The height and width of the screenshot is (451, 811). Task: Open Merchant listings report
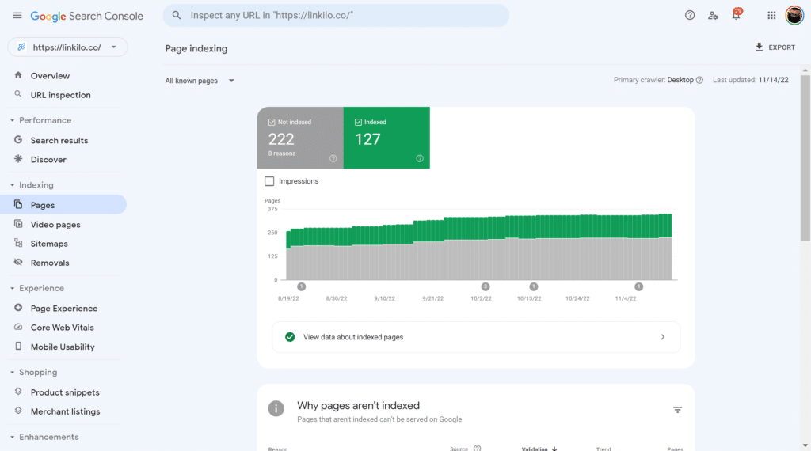coord(65,411)
